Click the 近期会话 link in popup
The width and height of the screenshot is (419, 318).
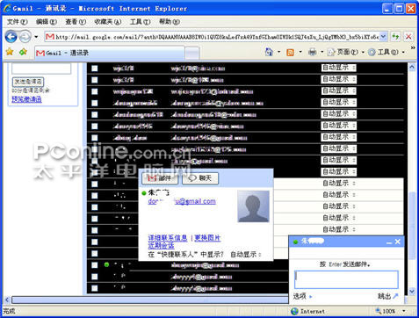(161, 246)
